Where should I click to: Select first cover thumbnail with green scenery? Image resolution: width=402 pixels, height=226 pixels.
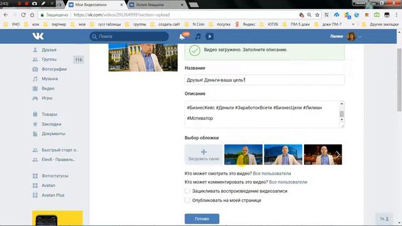[x=243, y=154]
